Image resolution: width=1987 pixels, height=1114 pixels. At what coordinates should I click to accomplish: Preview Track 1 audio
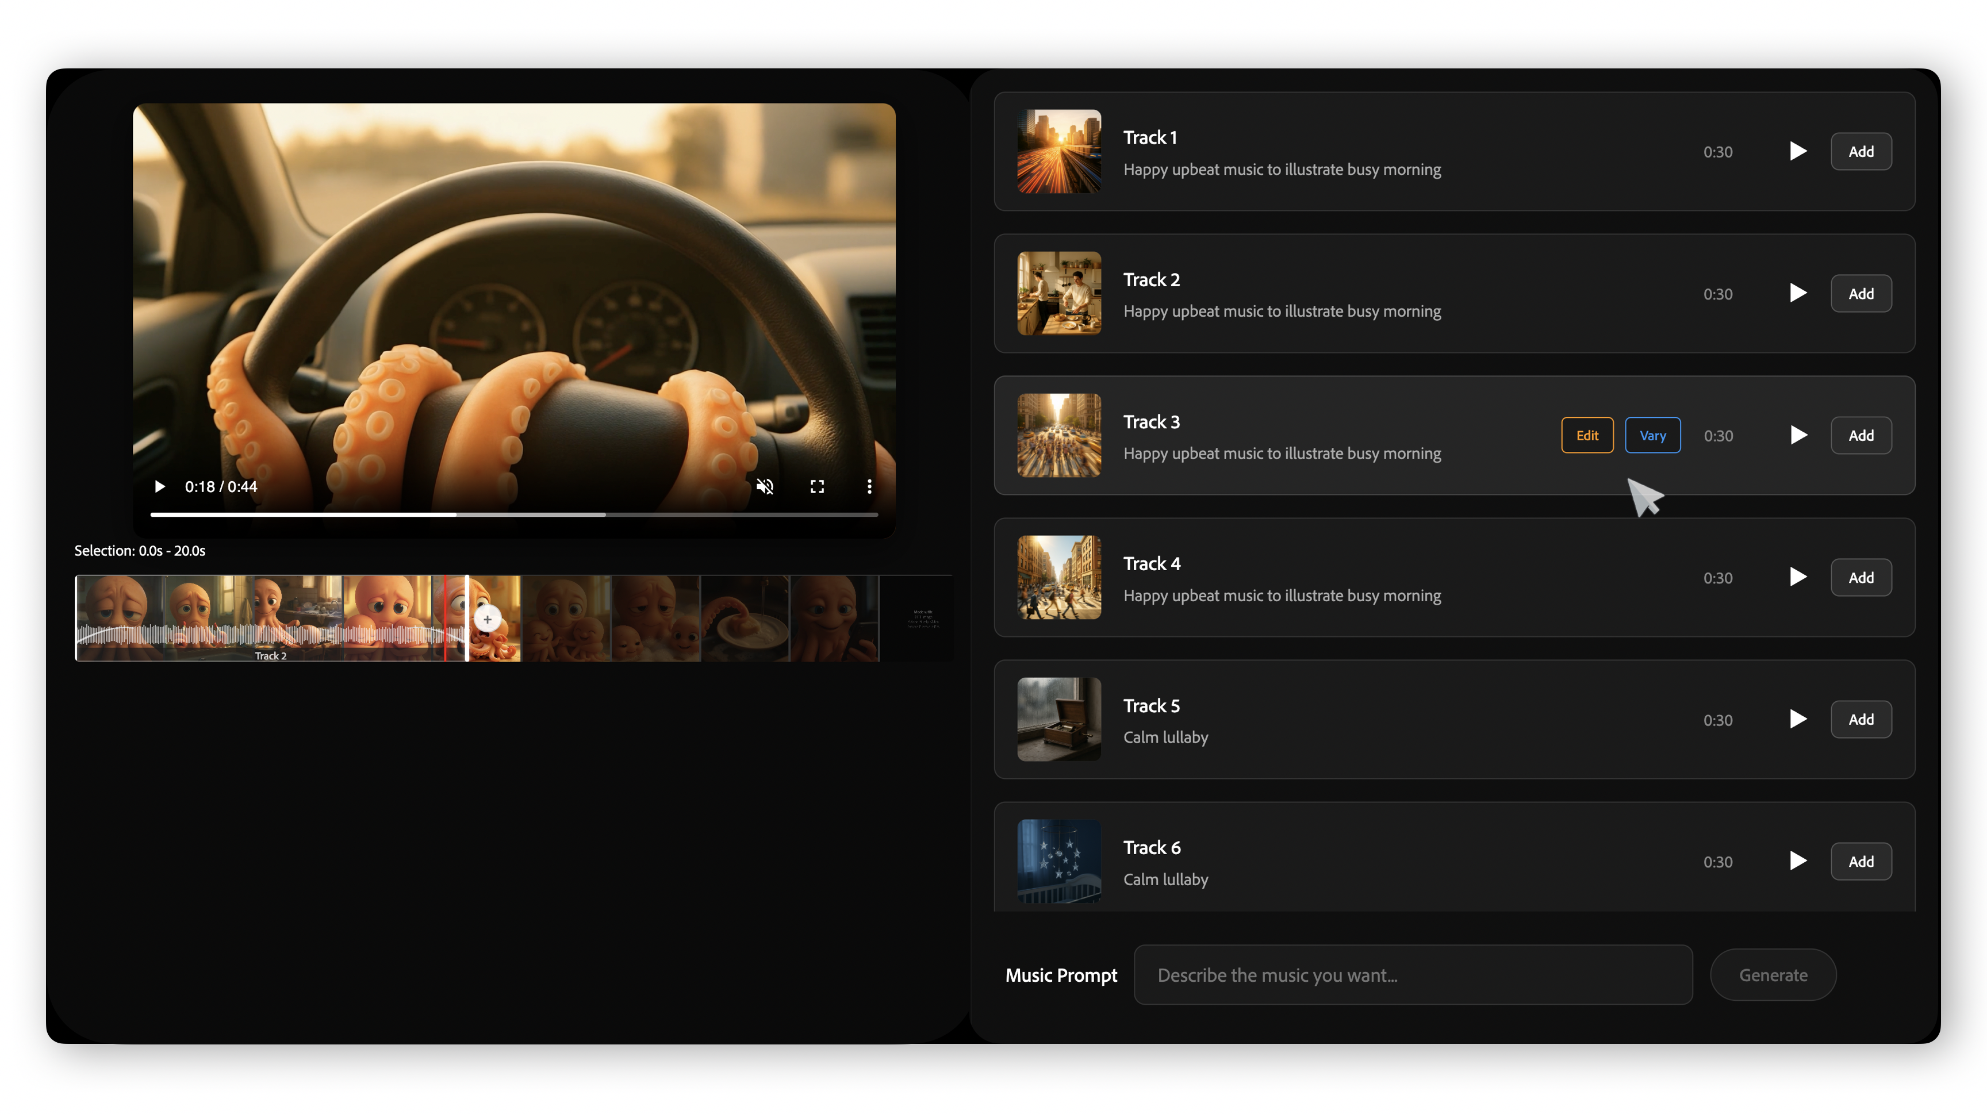point(1798,151)
